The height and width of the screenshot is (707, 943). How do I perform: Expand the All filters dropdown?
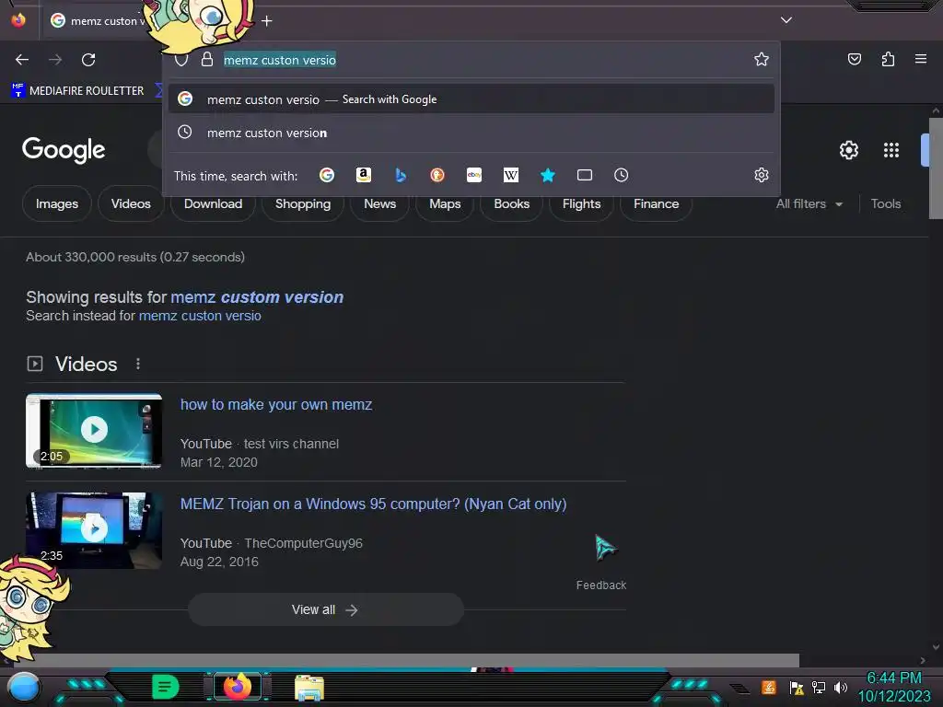pos(809,203)
